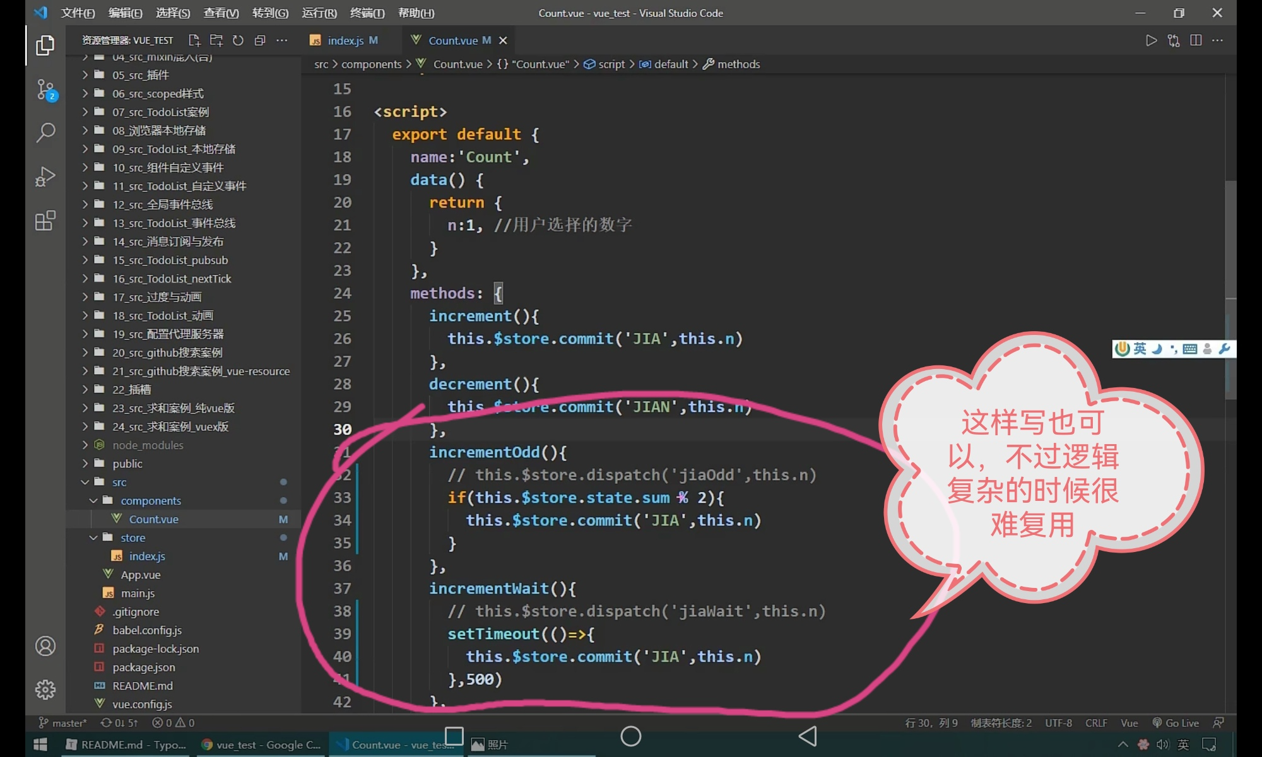Open App.vue in the explorer

point(141,575)
